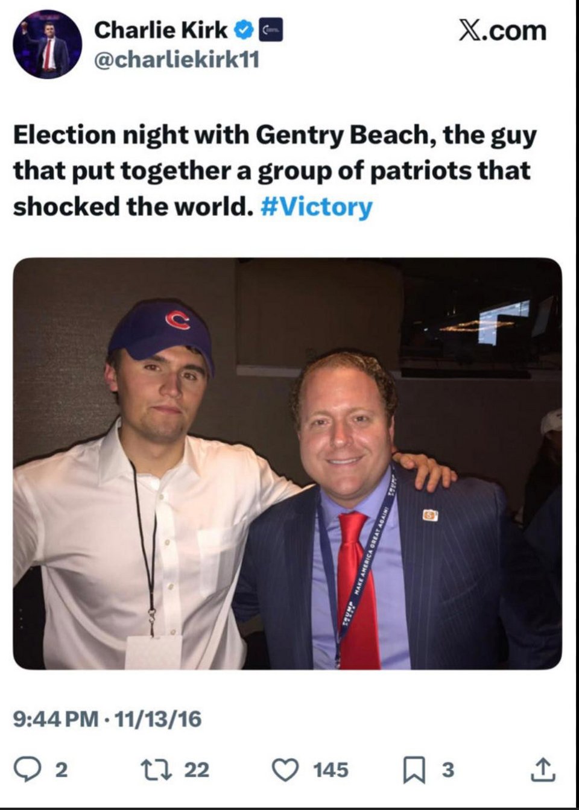The height and width of the screenshot is (810, 579).
Task: Click the X.com logo text
Action: pyautogui.click(x=502, y=30)
